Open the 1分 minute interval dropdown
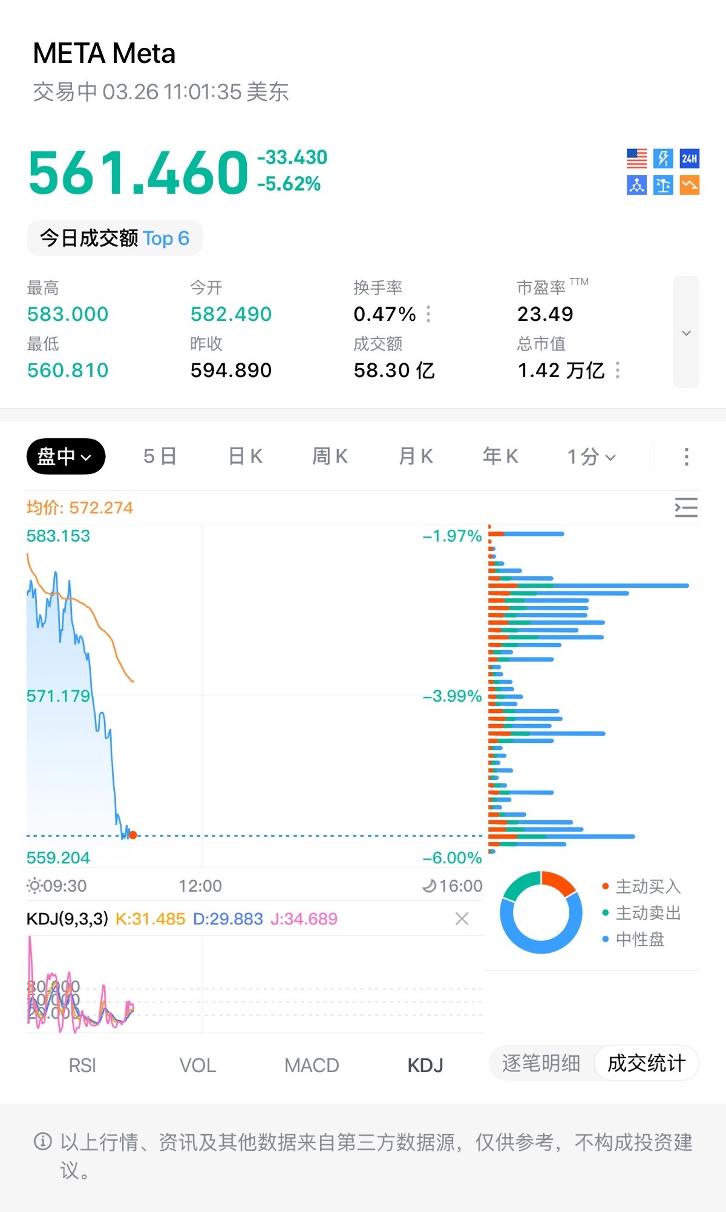726x1212 pixels. pos(591,456)
